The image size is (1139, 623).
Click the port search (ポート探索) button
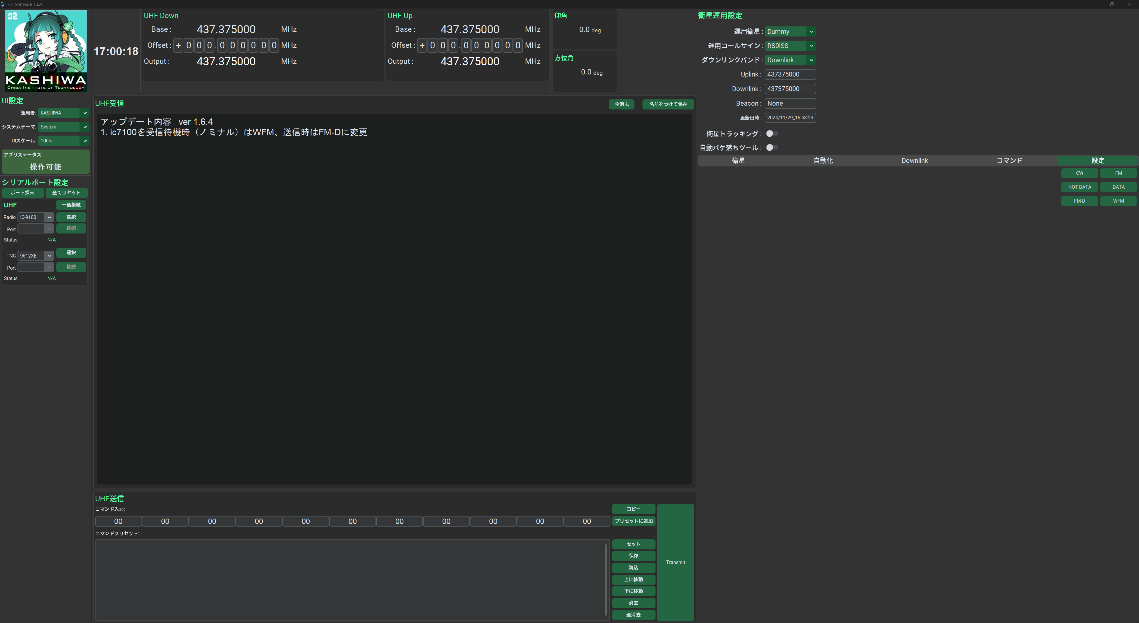[23, 193]
